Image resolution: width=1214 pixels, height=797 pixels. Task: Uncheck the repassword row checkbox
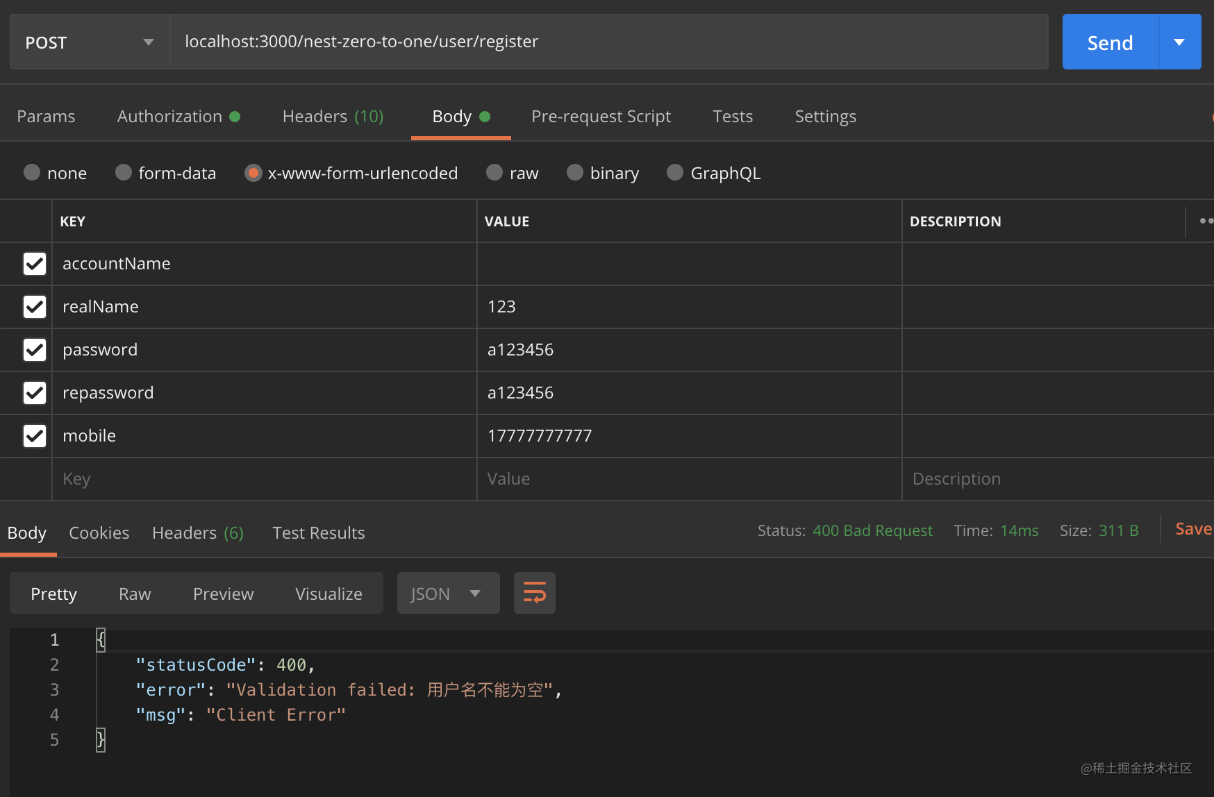35,393
